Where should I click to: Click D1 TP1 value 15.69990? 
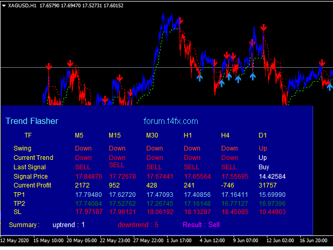pos(272,195)
